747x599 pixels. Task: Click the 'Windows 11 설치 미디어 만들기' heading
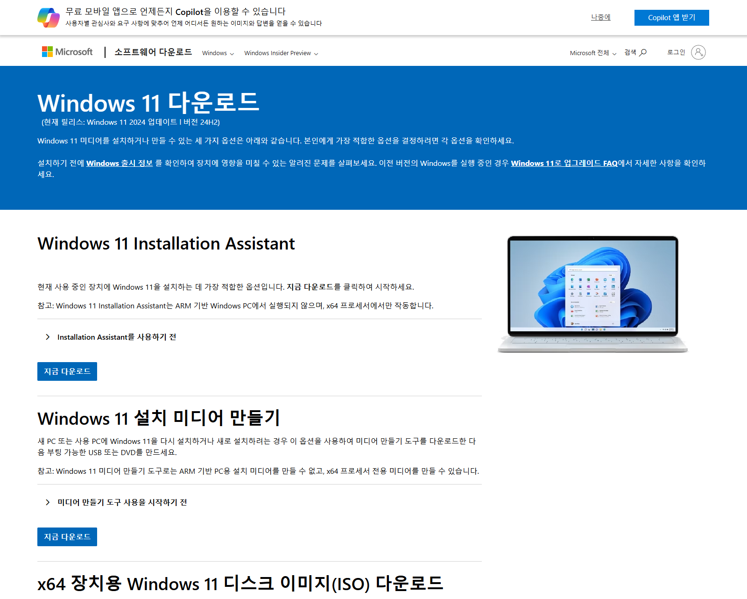[x=159, y=418]
